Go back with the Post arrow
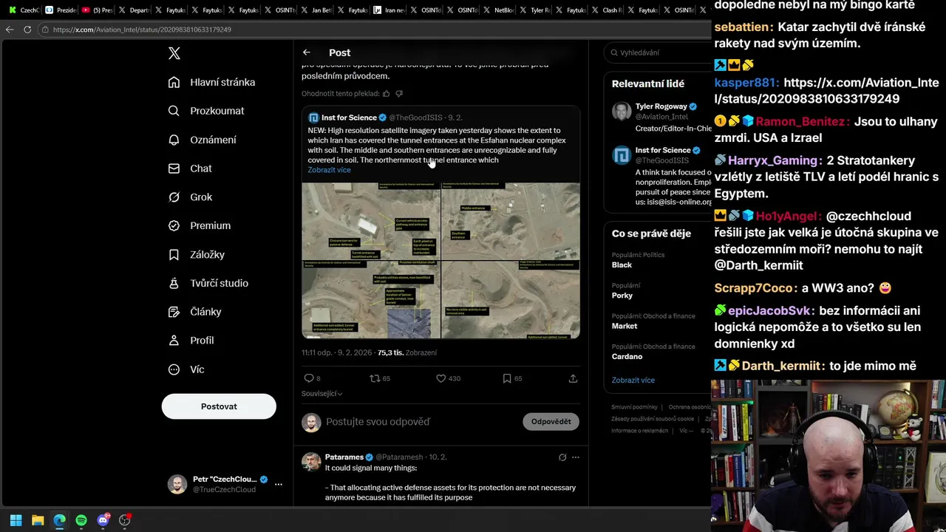This screenshot has height=532, width=946. (307, 52)
